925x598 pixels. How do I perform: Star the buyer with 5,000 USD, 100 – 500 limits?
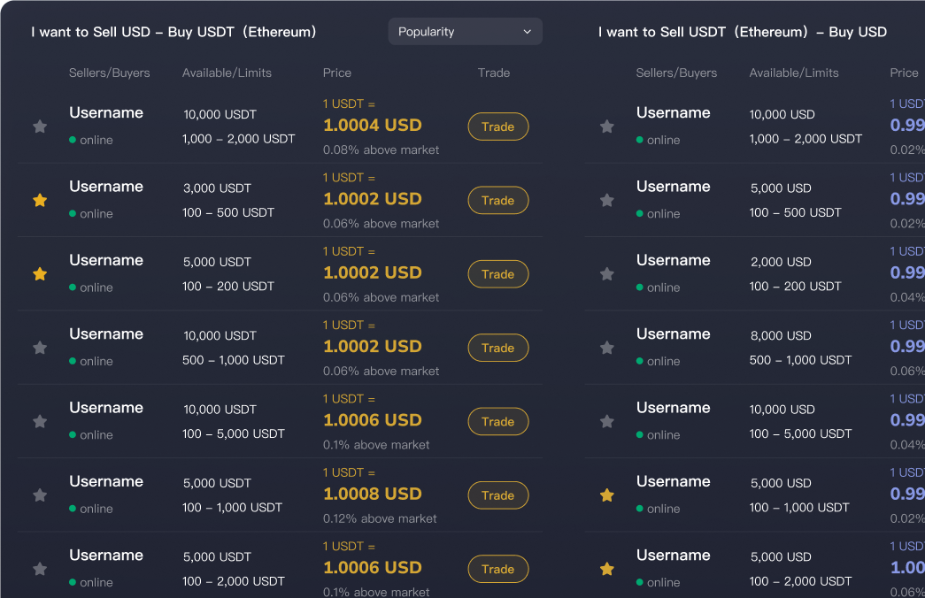click(x=607, y=201)
